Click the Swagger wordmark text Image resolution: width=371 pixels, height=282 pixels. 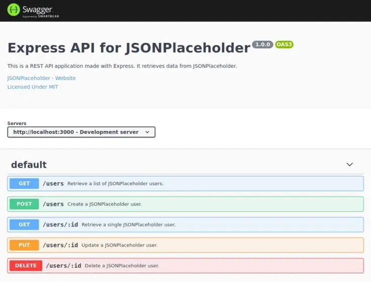[37, 10]
